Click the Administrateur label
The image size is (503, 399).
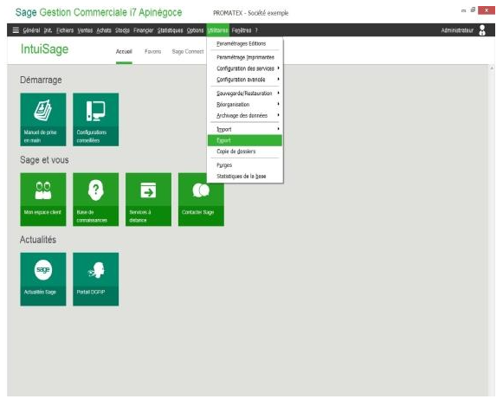tap(457, 30)
